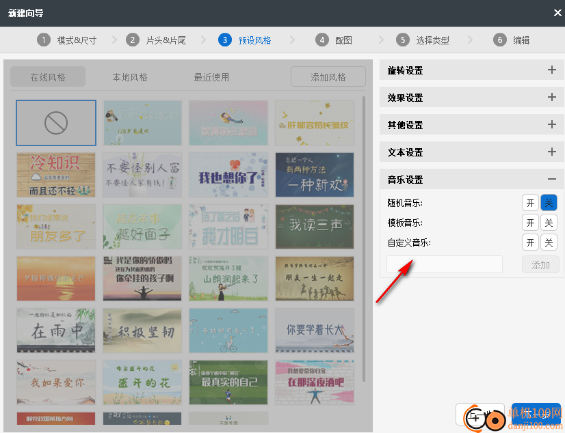Go to step 5 选择类型
The width and height of the screenshot is (565, 433).
[422, 40]
